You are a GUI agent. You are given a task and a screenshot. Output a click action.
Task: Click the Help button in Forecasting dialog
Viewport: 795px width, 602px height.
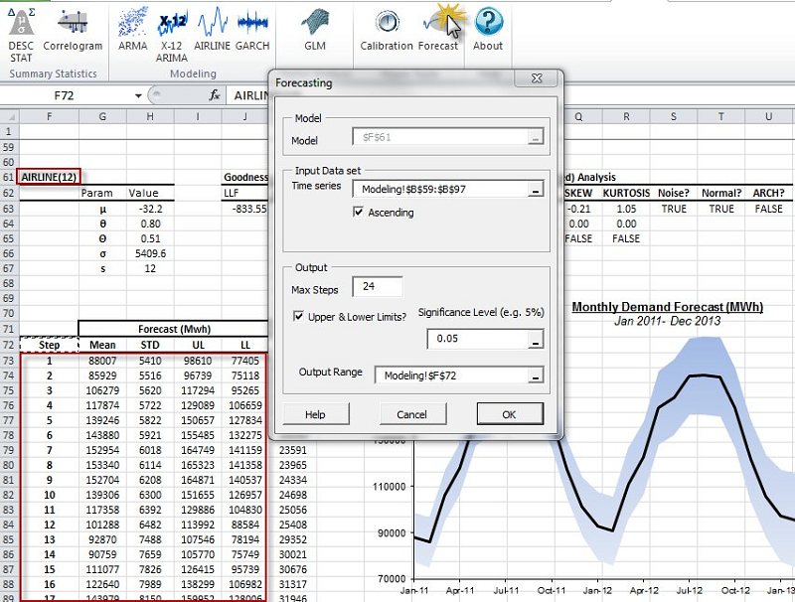point(315,413)
